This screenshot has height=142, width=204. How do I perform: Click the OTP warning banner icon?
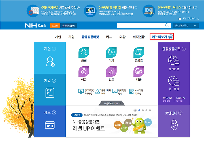click(x=33, y=11)
